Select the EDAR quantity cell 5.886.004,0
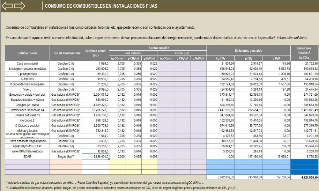Viewport: 319px width, 191px height. pos(95,157)
